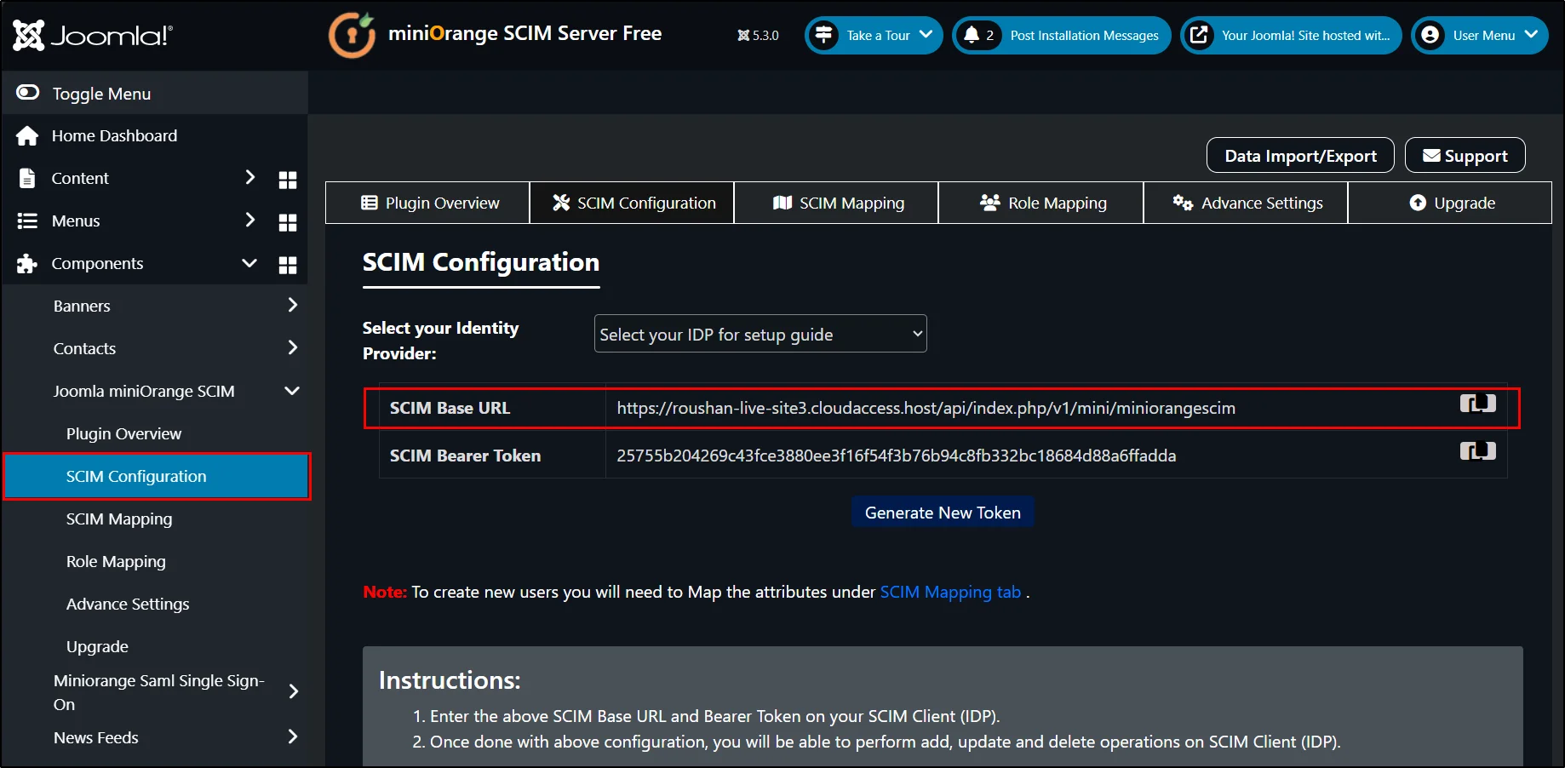Open the Menus dashboard grid icon
The height and width of the screenshot is (768, 1565).
tap(288, 222)
